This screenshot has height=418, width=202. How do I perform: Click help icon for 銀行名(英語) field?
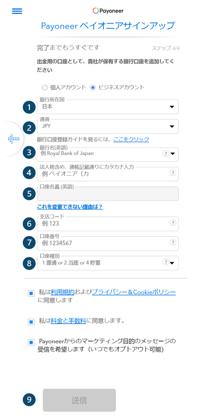[166, 153]
